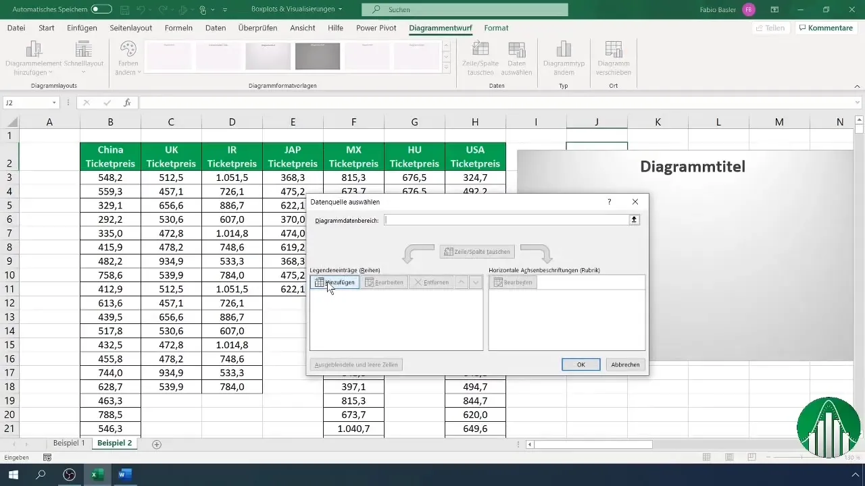Image resolution: width=865 pixels, height=486 pixels.
Task: Open ribbon display options icon
Action: (x=774, y=9)
